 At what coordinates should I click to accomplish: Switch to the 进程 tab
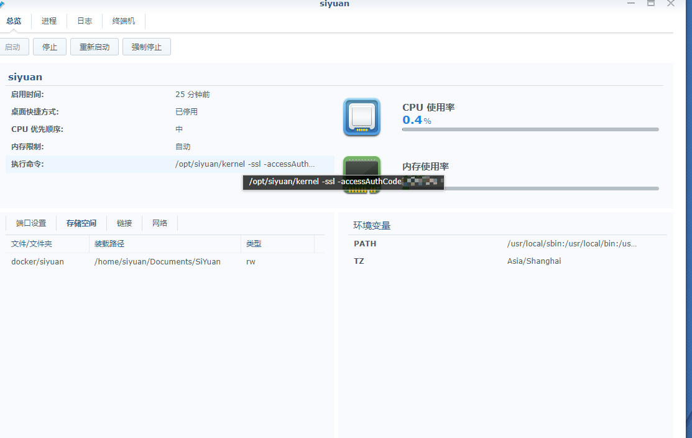coord(49,21)
